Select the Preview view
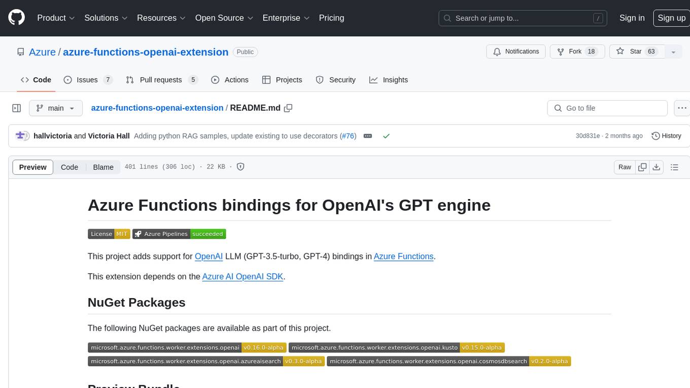690x388 pixels. (33, 167)
